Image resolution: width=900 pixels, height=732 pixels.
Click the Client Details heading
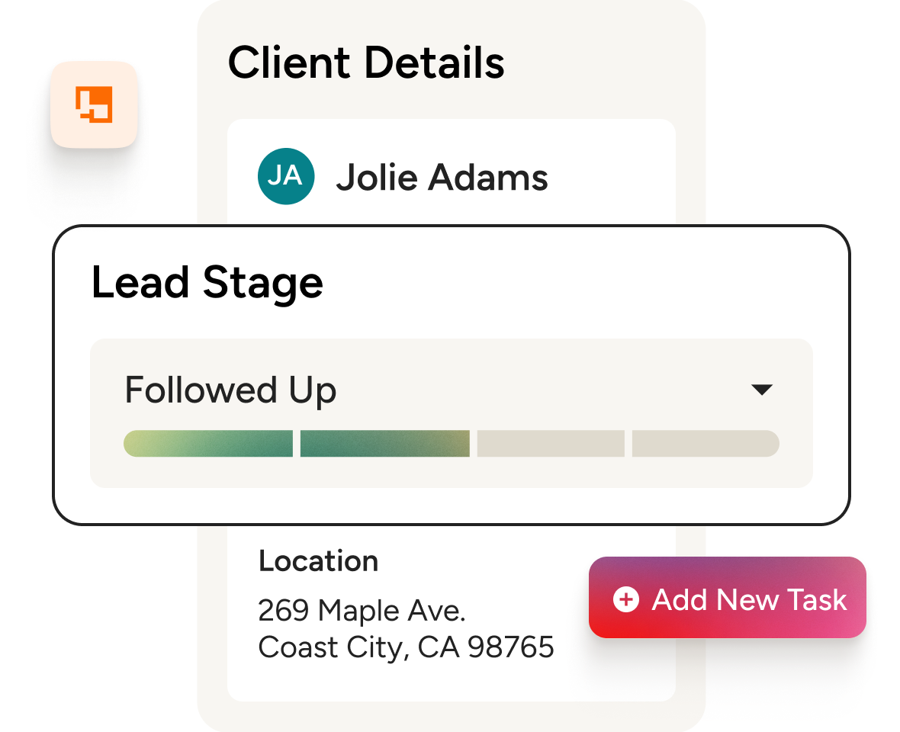pos(366,63)
